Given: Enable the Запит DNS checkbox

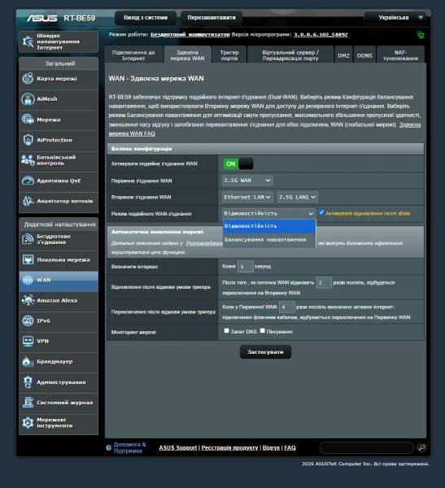Looking at the screenshot, I should (x=226, y=331).
